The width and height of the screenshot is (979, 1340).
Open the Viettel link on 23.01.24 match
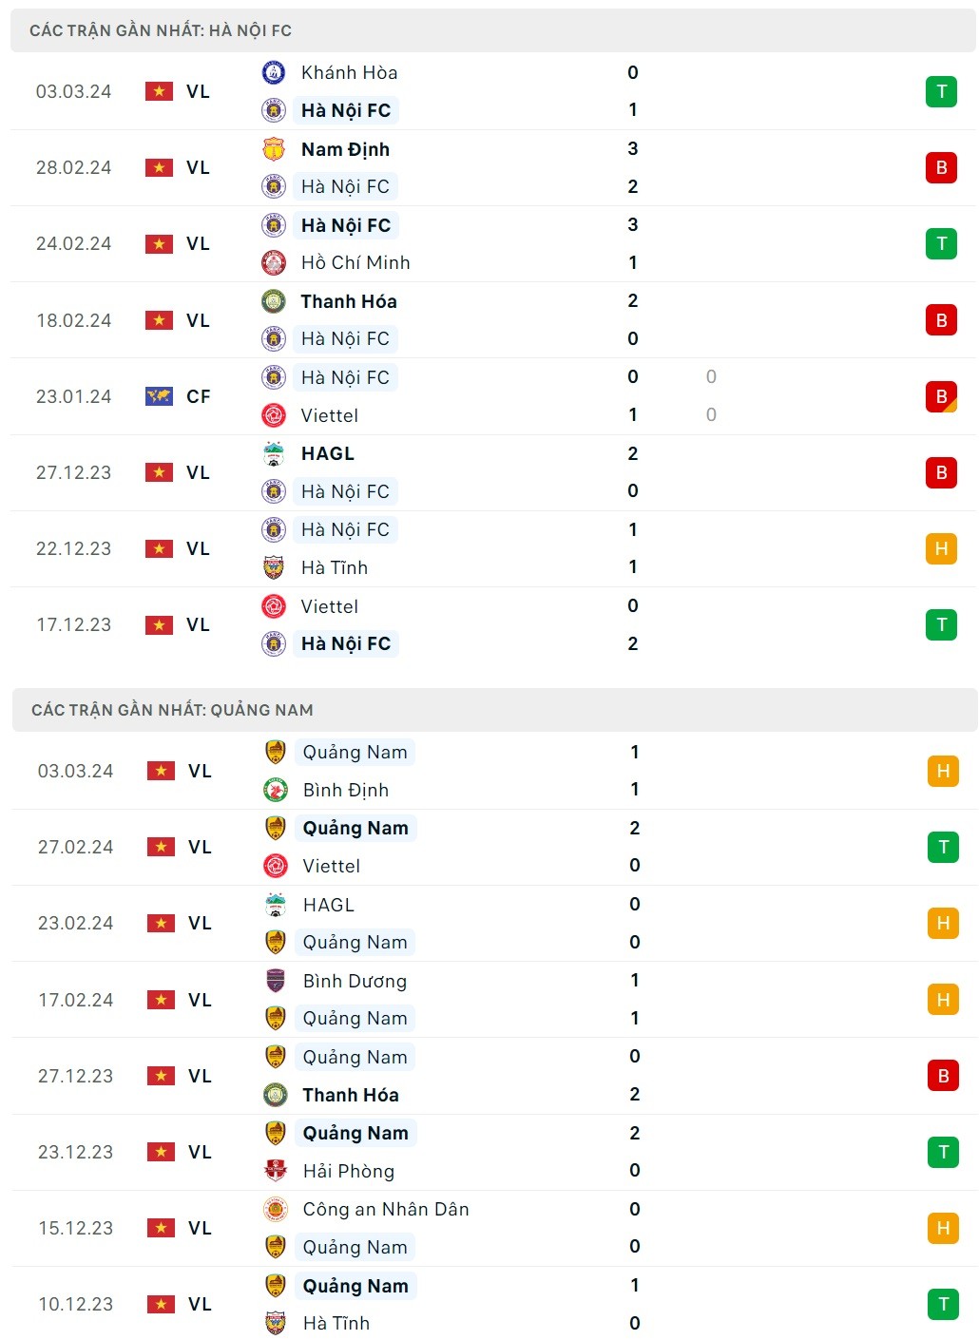tap(329, 415)
